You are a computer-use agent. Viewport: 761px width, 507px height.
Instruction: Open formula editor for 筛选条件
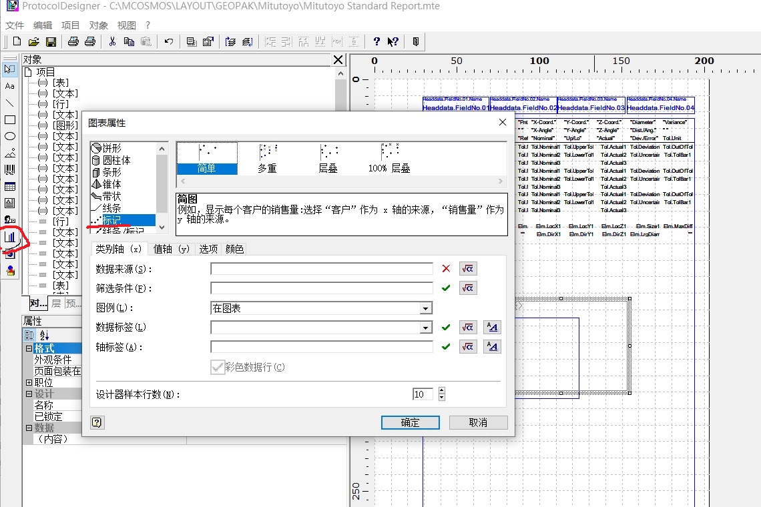(x=468, y=288)
